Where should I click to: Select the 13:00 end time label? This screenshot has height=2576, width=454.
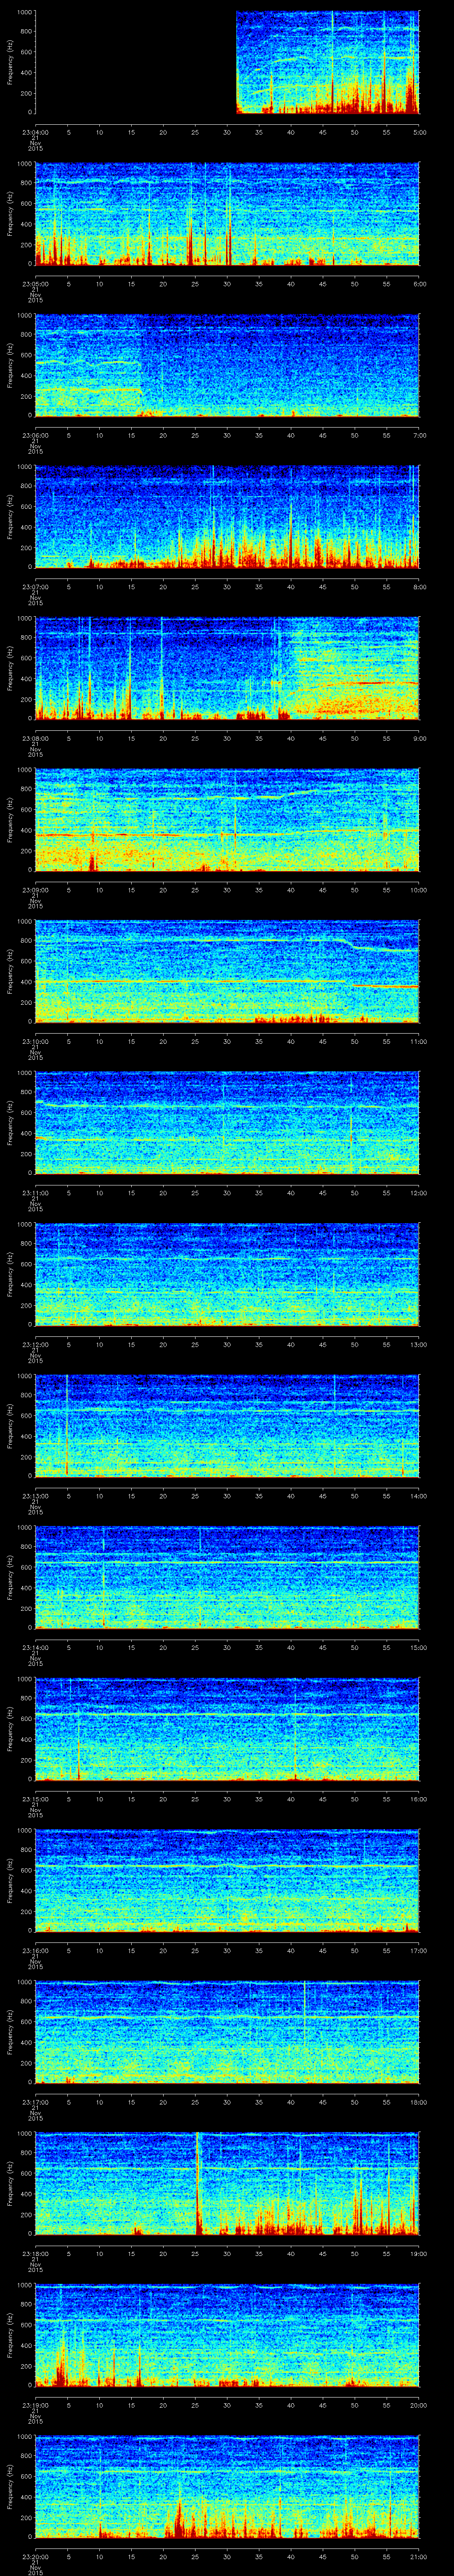pyautogui.click(x=419, y=1345)
